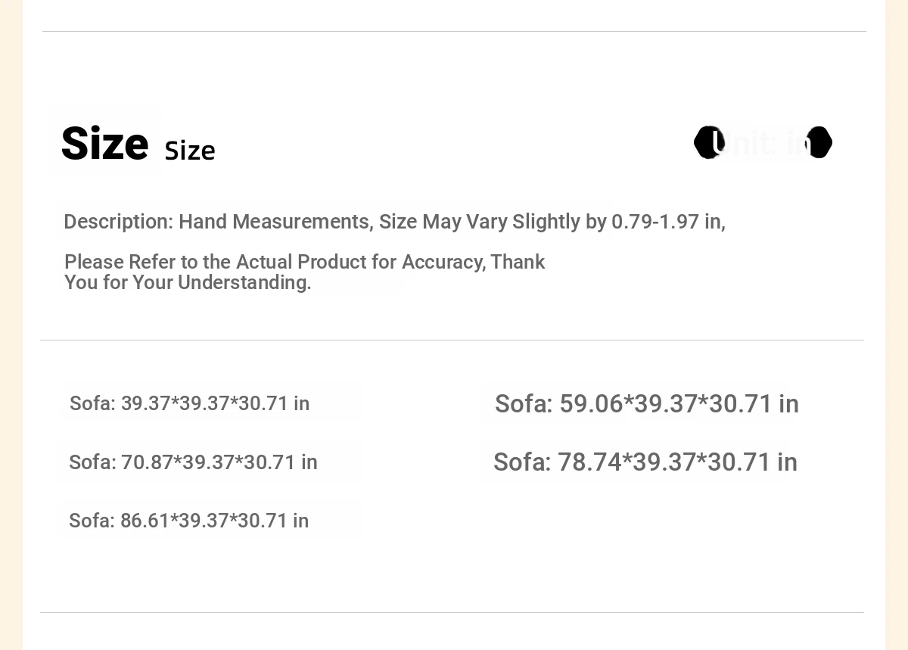Select the partially hidden Unit: in label
The image size is (908, 650).
click(x=763, y=142)
